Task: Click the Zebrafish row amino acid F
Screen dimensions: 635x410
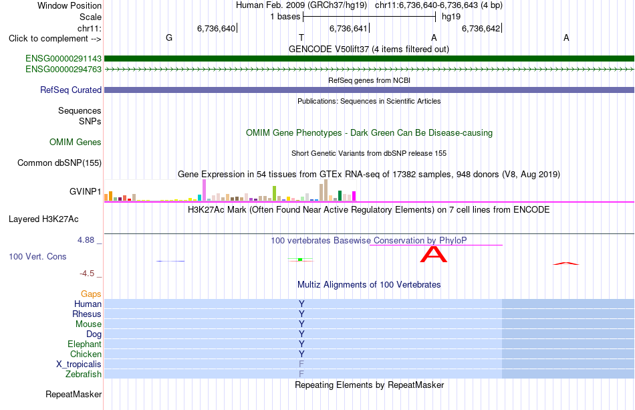Action: (x=301, y=374)
